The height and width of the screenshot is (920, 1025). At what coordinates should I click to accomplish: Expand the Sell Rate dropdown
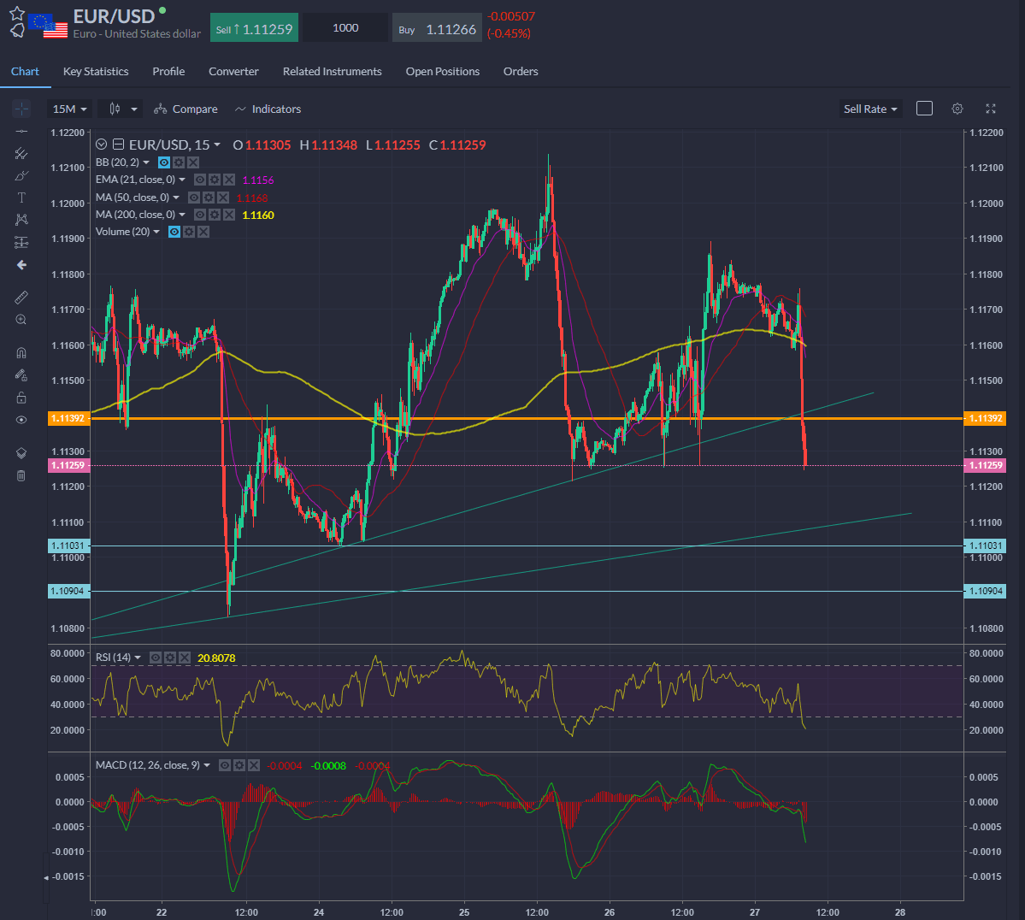click(870, 109)
